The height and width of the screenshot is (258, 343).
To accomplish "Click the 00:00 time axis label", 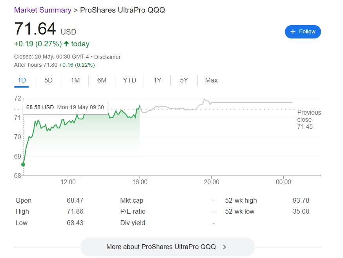I will [x=283, y=182].
